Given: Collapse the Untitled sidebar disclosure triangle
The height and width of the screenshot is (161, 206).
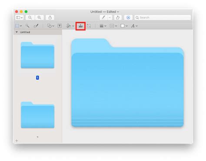Looking at the screenshot, I should tap(17, 32).
